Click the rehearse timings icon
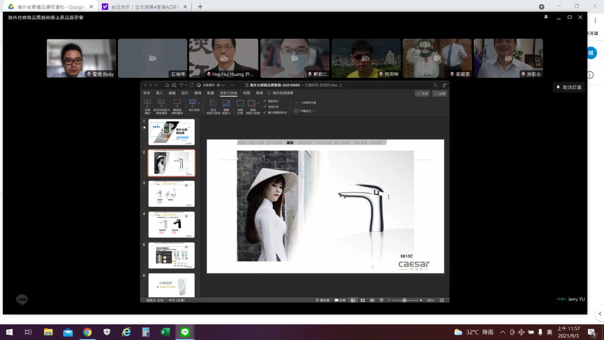This screenshot has height=340, width=604. pyautogui.click(x=240, y=103)
